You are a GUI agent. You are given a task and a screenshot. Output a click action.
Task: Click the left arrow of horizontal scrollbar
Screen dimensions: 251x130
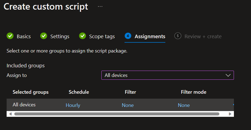(x=10, y=114)
